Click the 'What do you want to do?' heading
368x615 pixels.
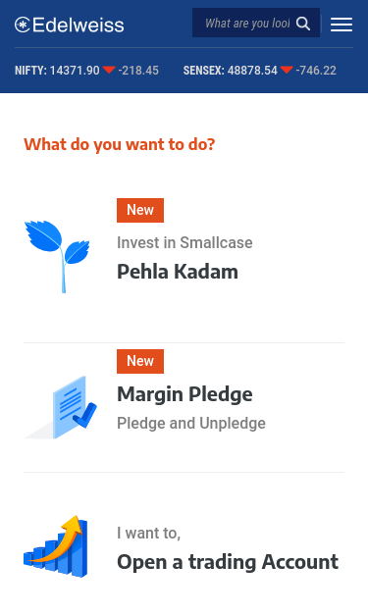pos(120,145)
